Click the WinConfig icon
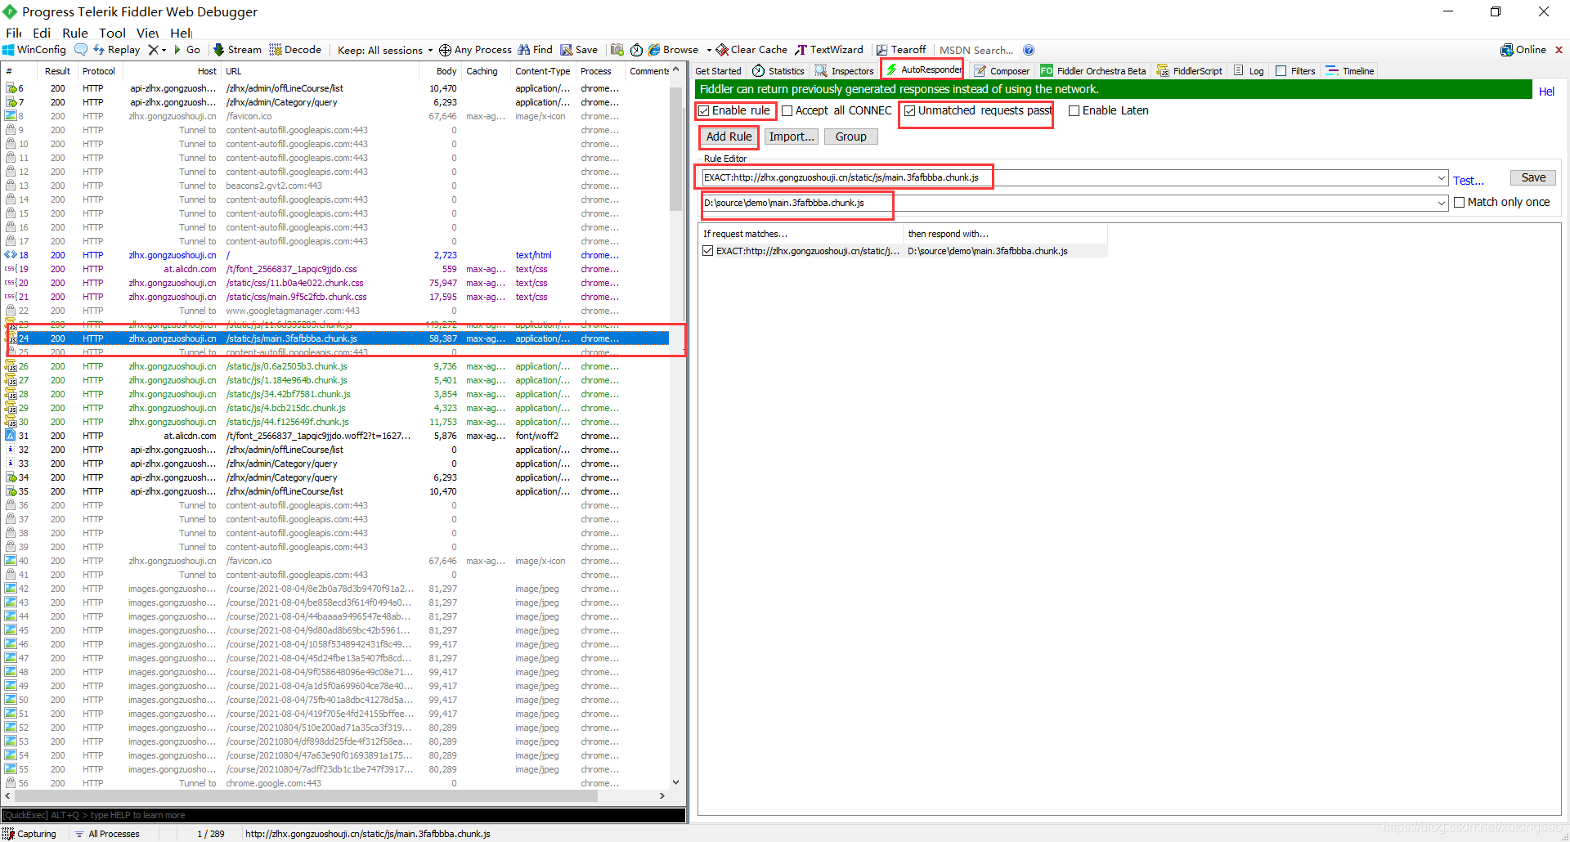The image size is (1570, 842). 34,50
